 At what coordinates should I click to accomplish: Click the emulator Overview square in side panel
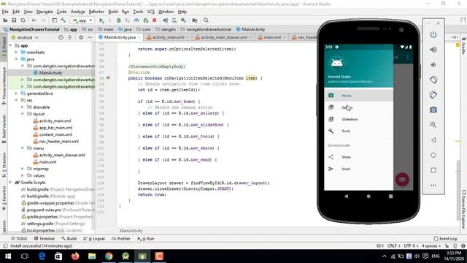click(433, 170)
